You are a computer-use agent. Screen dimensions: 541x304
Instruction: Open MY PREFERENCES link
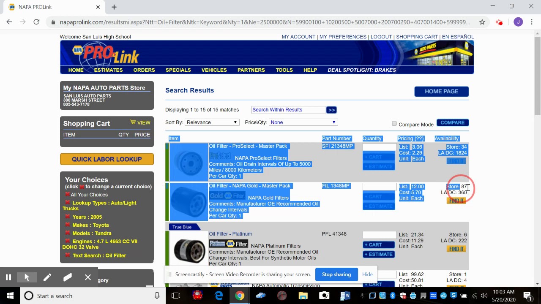tap(343, 37)
